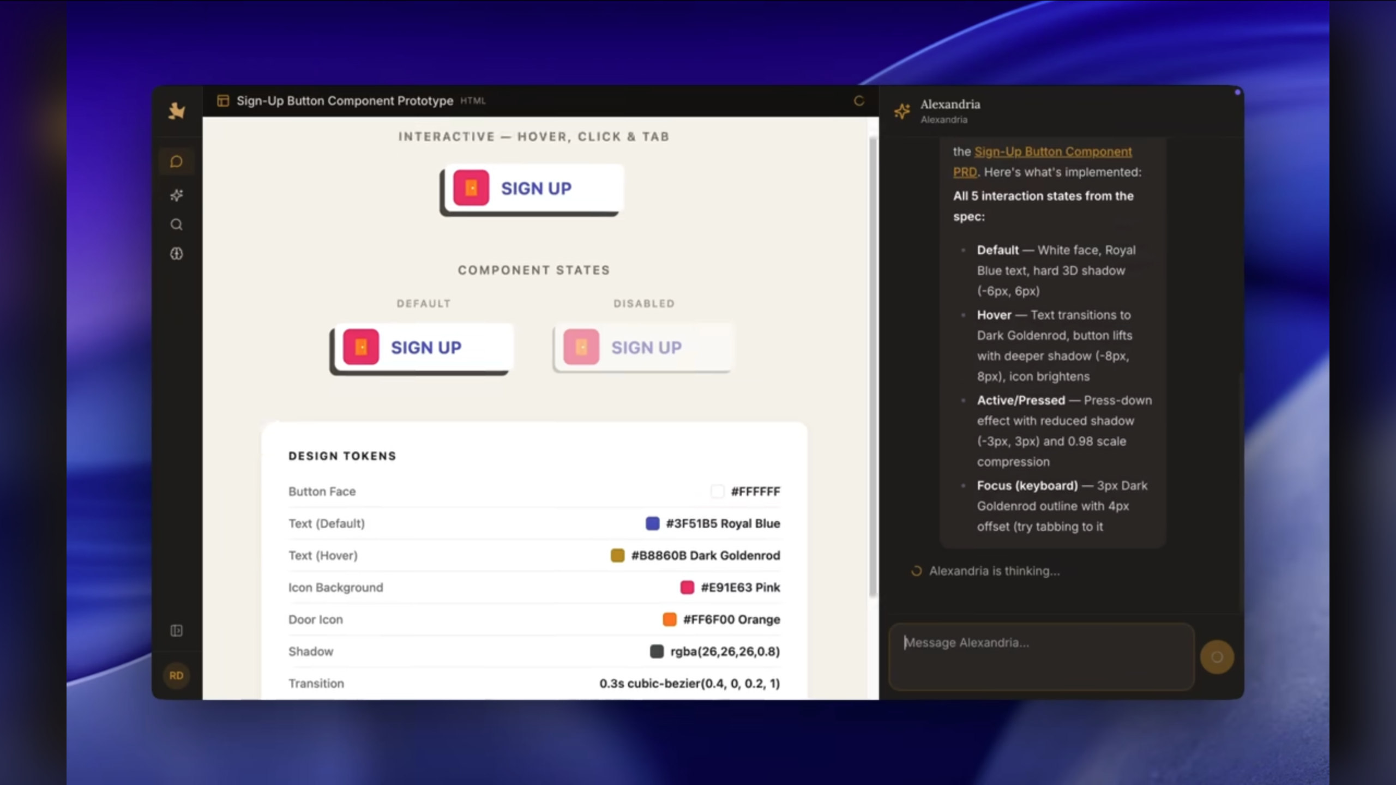Screen dimensions: 1396x785
Task: Toggle the sidebar collapse control near the bottom
Action: pyautogui.click(x=176, y=631)
